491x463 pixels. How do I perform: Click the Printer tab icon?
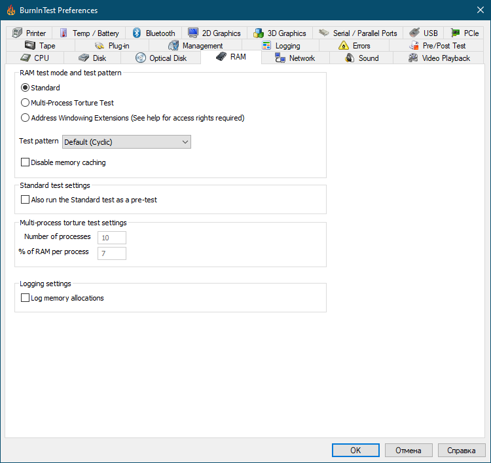[x=17, y=33]
